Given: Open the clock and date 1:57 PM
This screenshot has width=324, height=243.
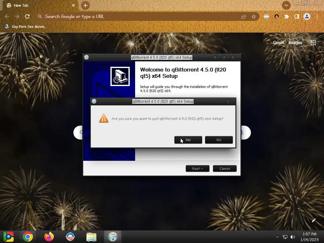Looking at the screenshot, I should (309, 237).
